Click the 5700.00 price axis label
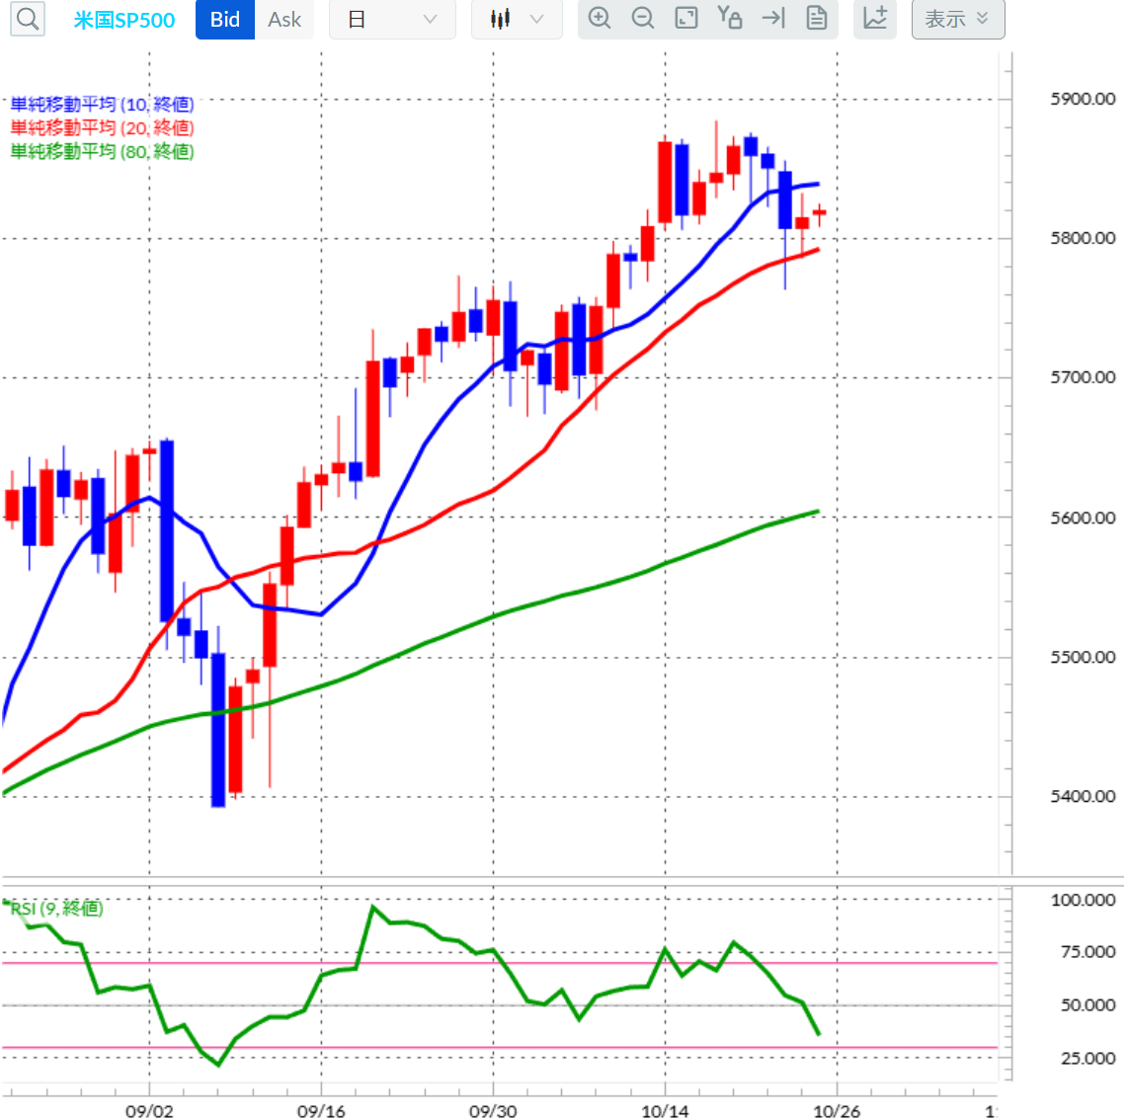Viewport: 1127px width, 1120px height. coord(1083,377)
